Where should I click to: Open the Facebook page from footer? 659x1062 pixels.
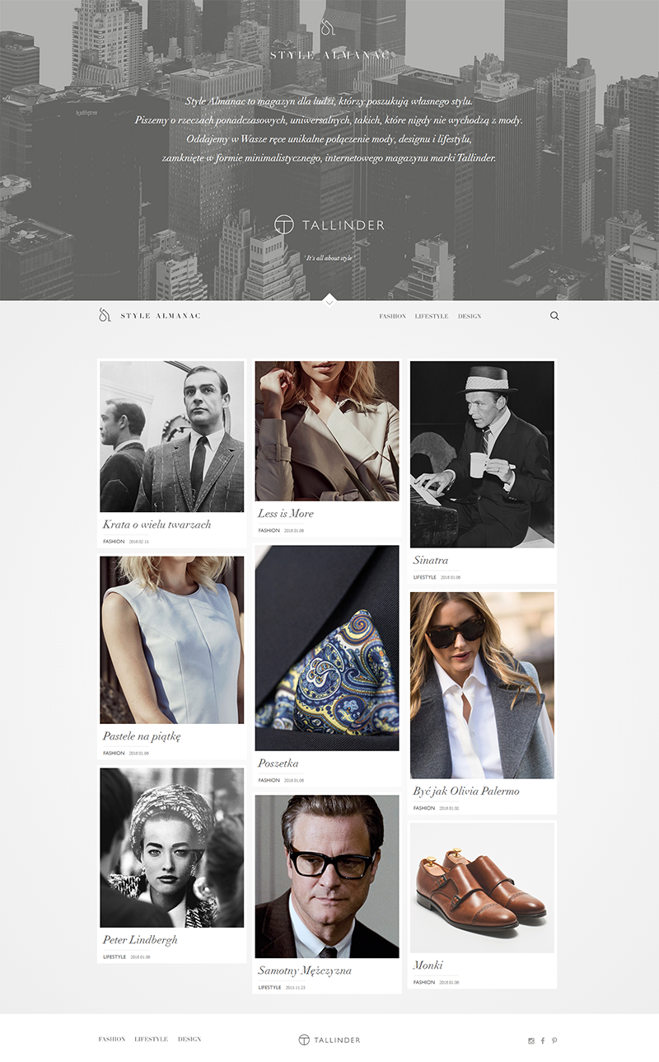click(x=543, y=1041)
